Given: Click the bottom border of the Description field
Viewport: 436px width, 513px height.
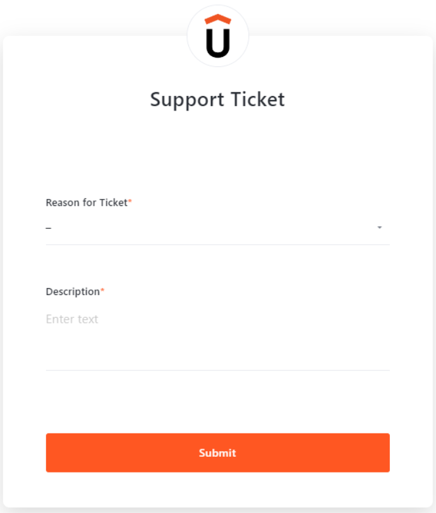Looking at the screenshot, I should pos(217,370).
